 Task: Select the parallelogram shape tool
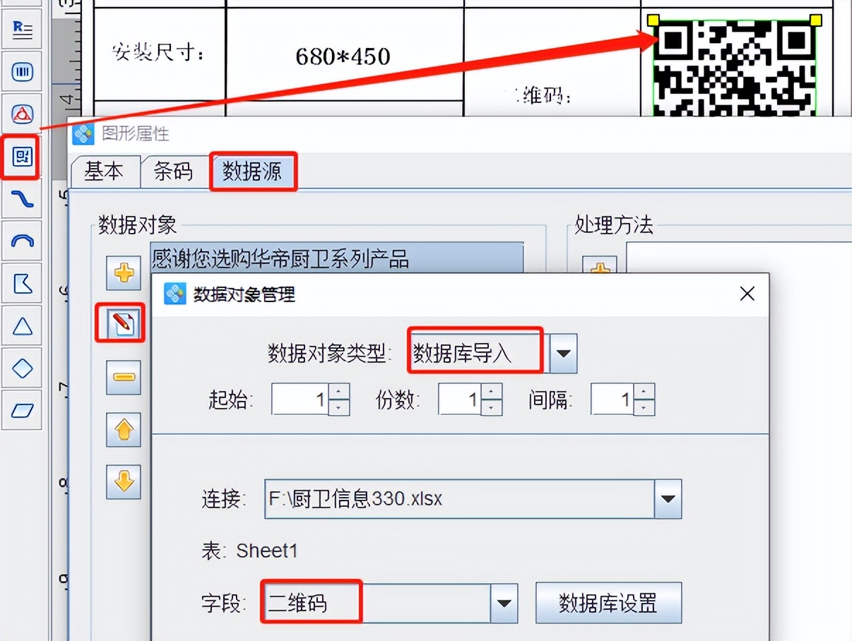coord(23,411)
